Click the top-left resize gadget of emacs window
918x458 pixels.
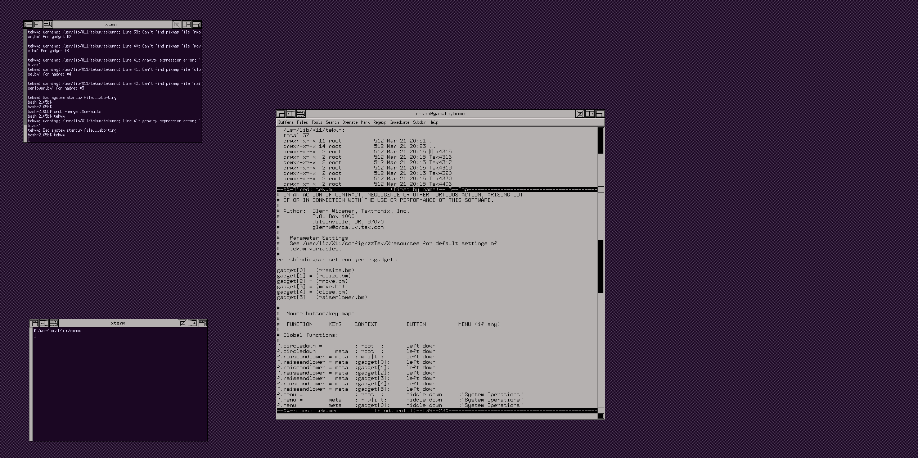click(x=281, y=114)
